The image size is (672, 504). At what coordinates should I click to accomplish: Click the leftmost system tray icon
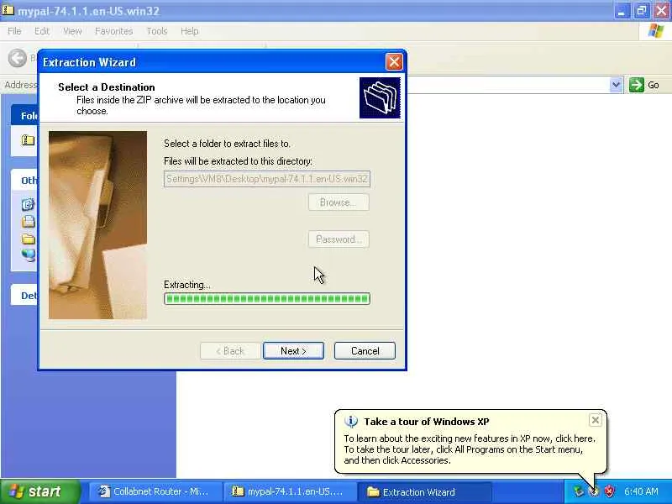click(x=579, y=491)
